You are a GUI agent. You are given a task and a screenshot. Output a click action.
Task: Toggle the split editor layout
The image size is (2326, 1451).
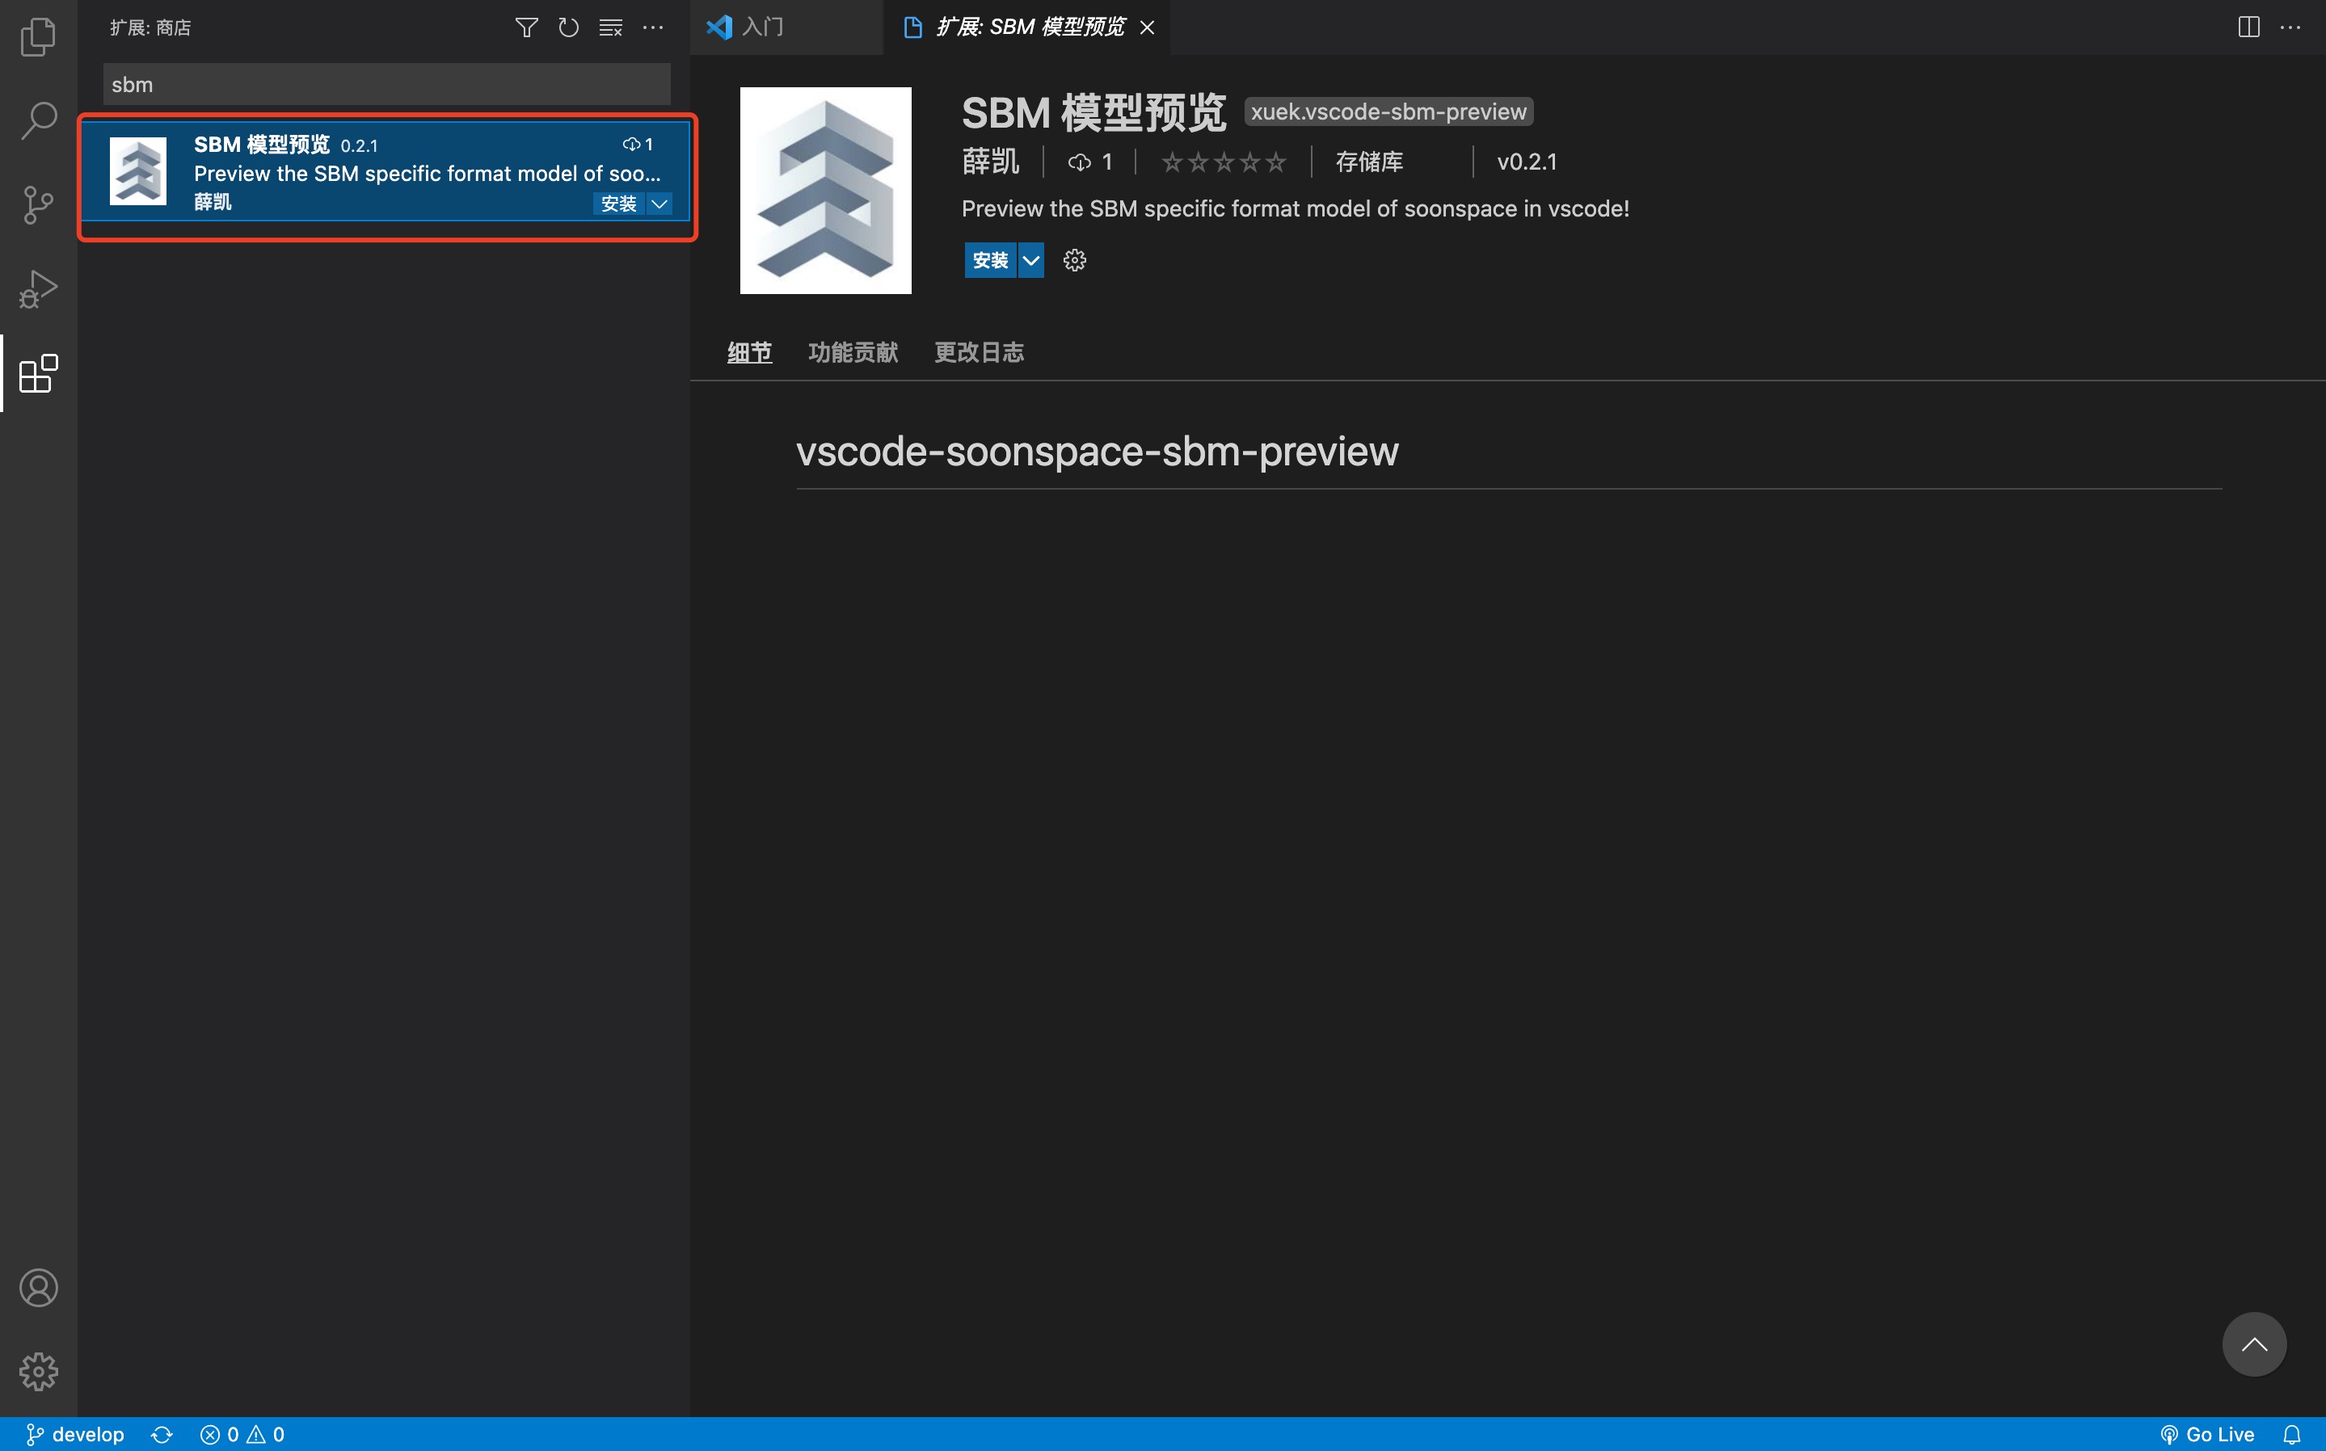click(x=2248, y=27)
